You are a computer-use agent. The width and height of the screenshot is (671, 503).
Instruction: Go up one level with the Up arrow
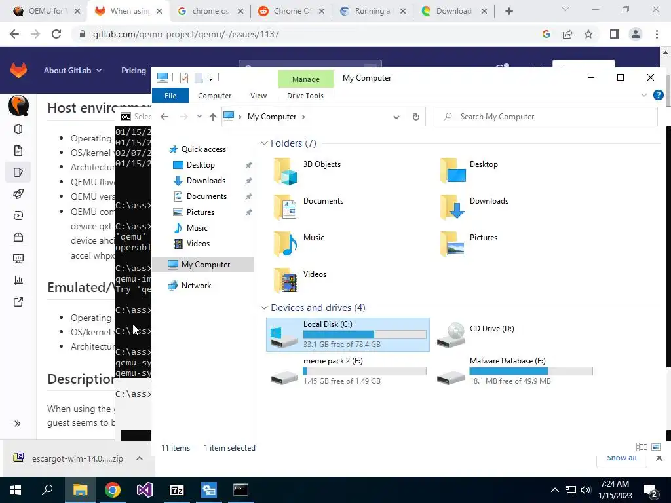[213, 117]
